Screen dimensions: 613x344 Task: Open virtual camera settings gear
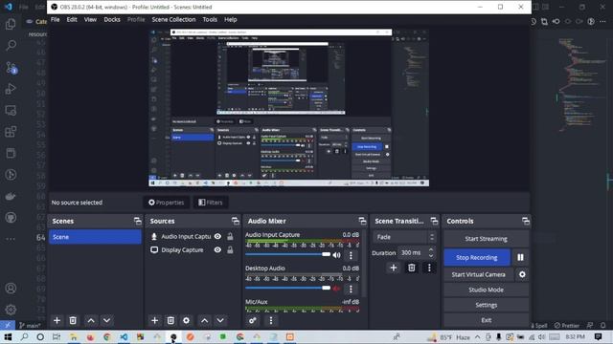point(522,274)
